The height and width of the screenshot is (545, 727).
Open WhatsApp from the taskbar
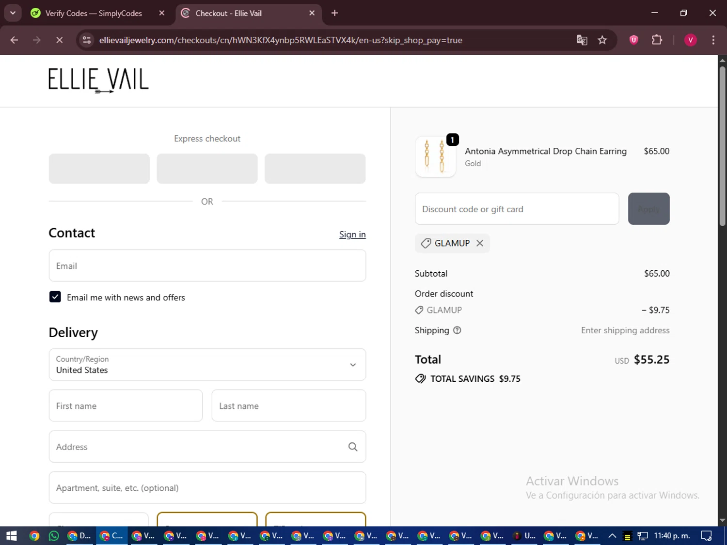coord(54,536)
